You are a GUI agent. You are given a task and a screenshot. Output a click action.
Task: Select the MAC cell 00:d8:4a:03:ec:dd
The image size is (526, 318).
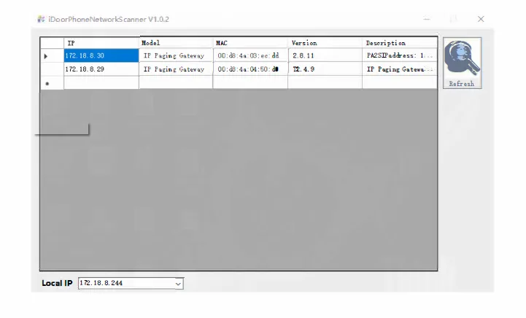[x=250, y=55]
